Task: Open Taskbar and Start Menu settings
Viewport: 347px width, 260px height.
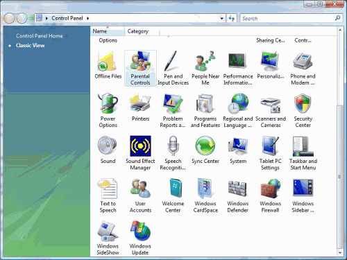Action: pos(303,153)
